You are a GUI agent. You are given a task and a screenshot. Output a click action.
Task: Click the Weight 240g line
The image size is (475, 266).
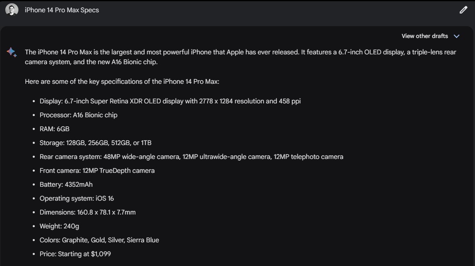point(59,226)
